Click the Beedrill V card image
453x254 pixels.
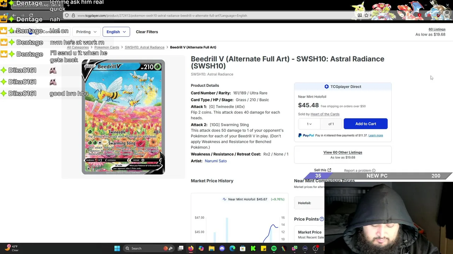point(123,117)
